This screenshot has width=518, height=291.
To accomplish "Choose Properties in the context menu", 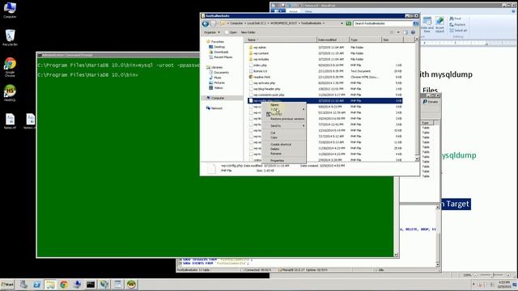I will coord(284,161).
